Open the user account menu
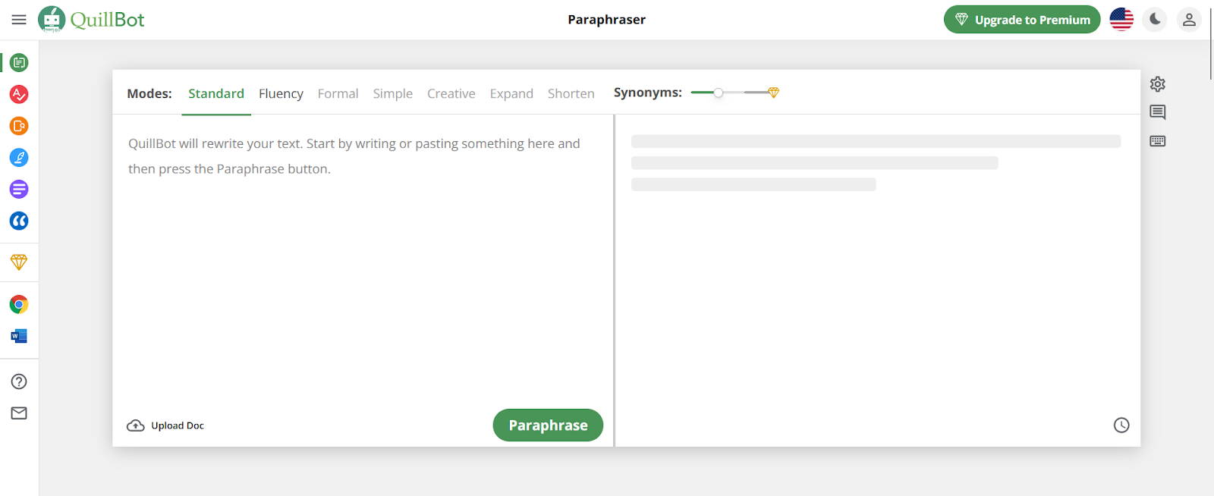This screenshot has width=1214, height=496. [x=1189, y=20]
